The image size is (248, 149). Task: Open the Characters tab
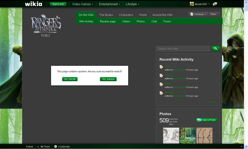126,15
